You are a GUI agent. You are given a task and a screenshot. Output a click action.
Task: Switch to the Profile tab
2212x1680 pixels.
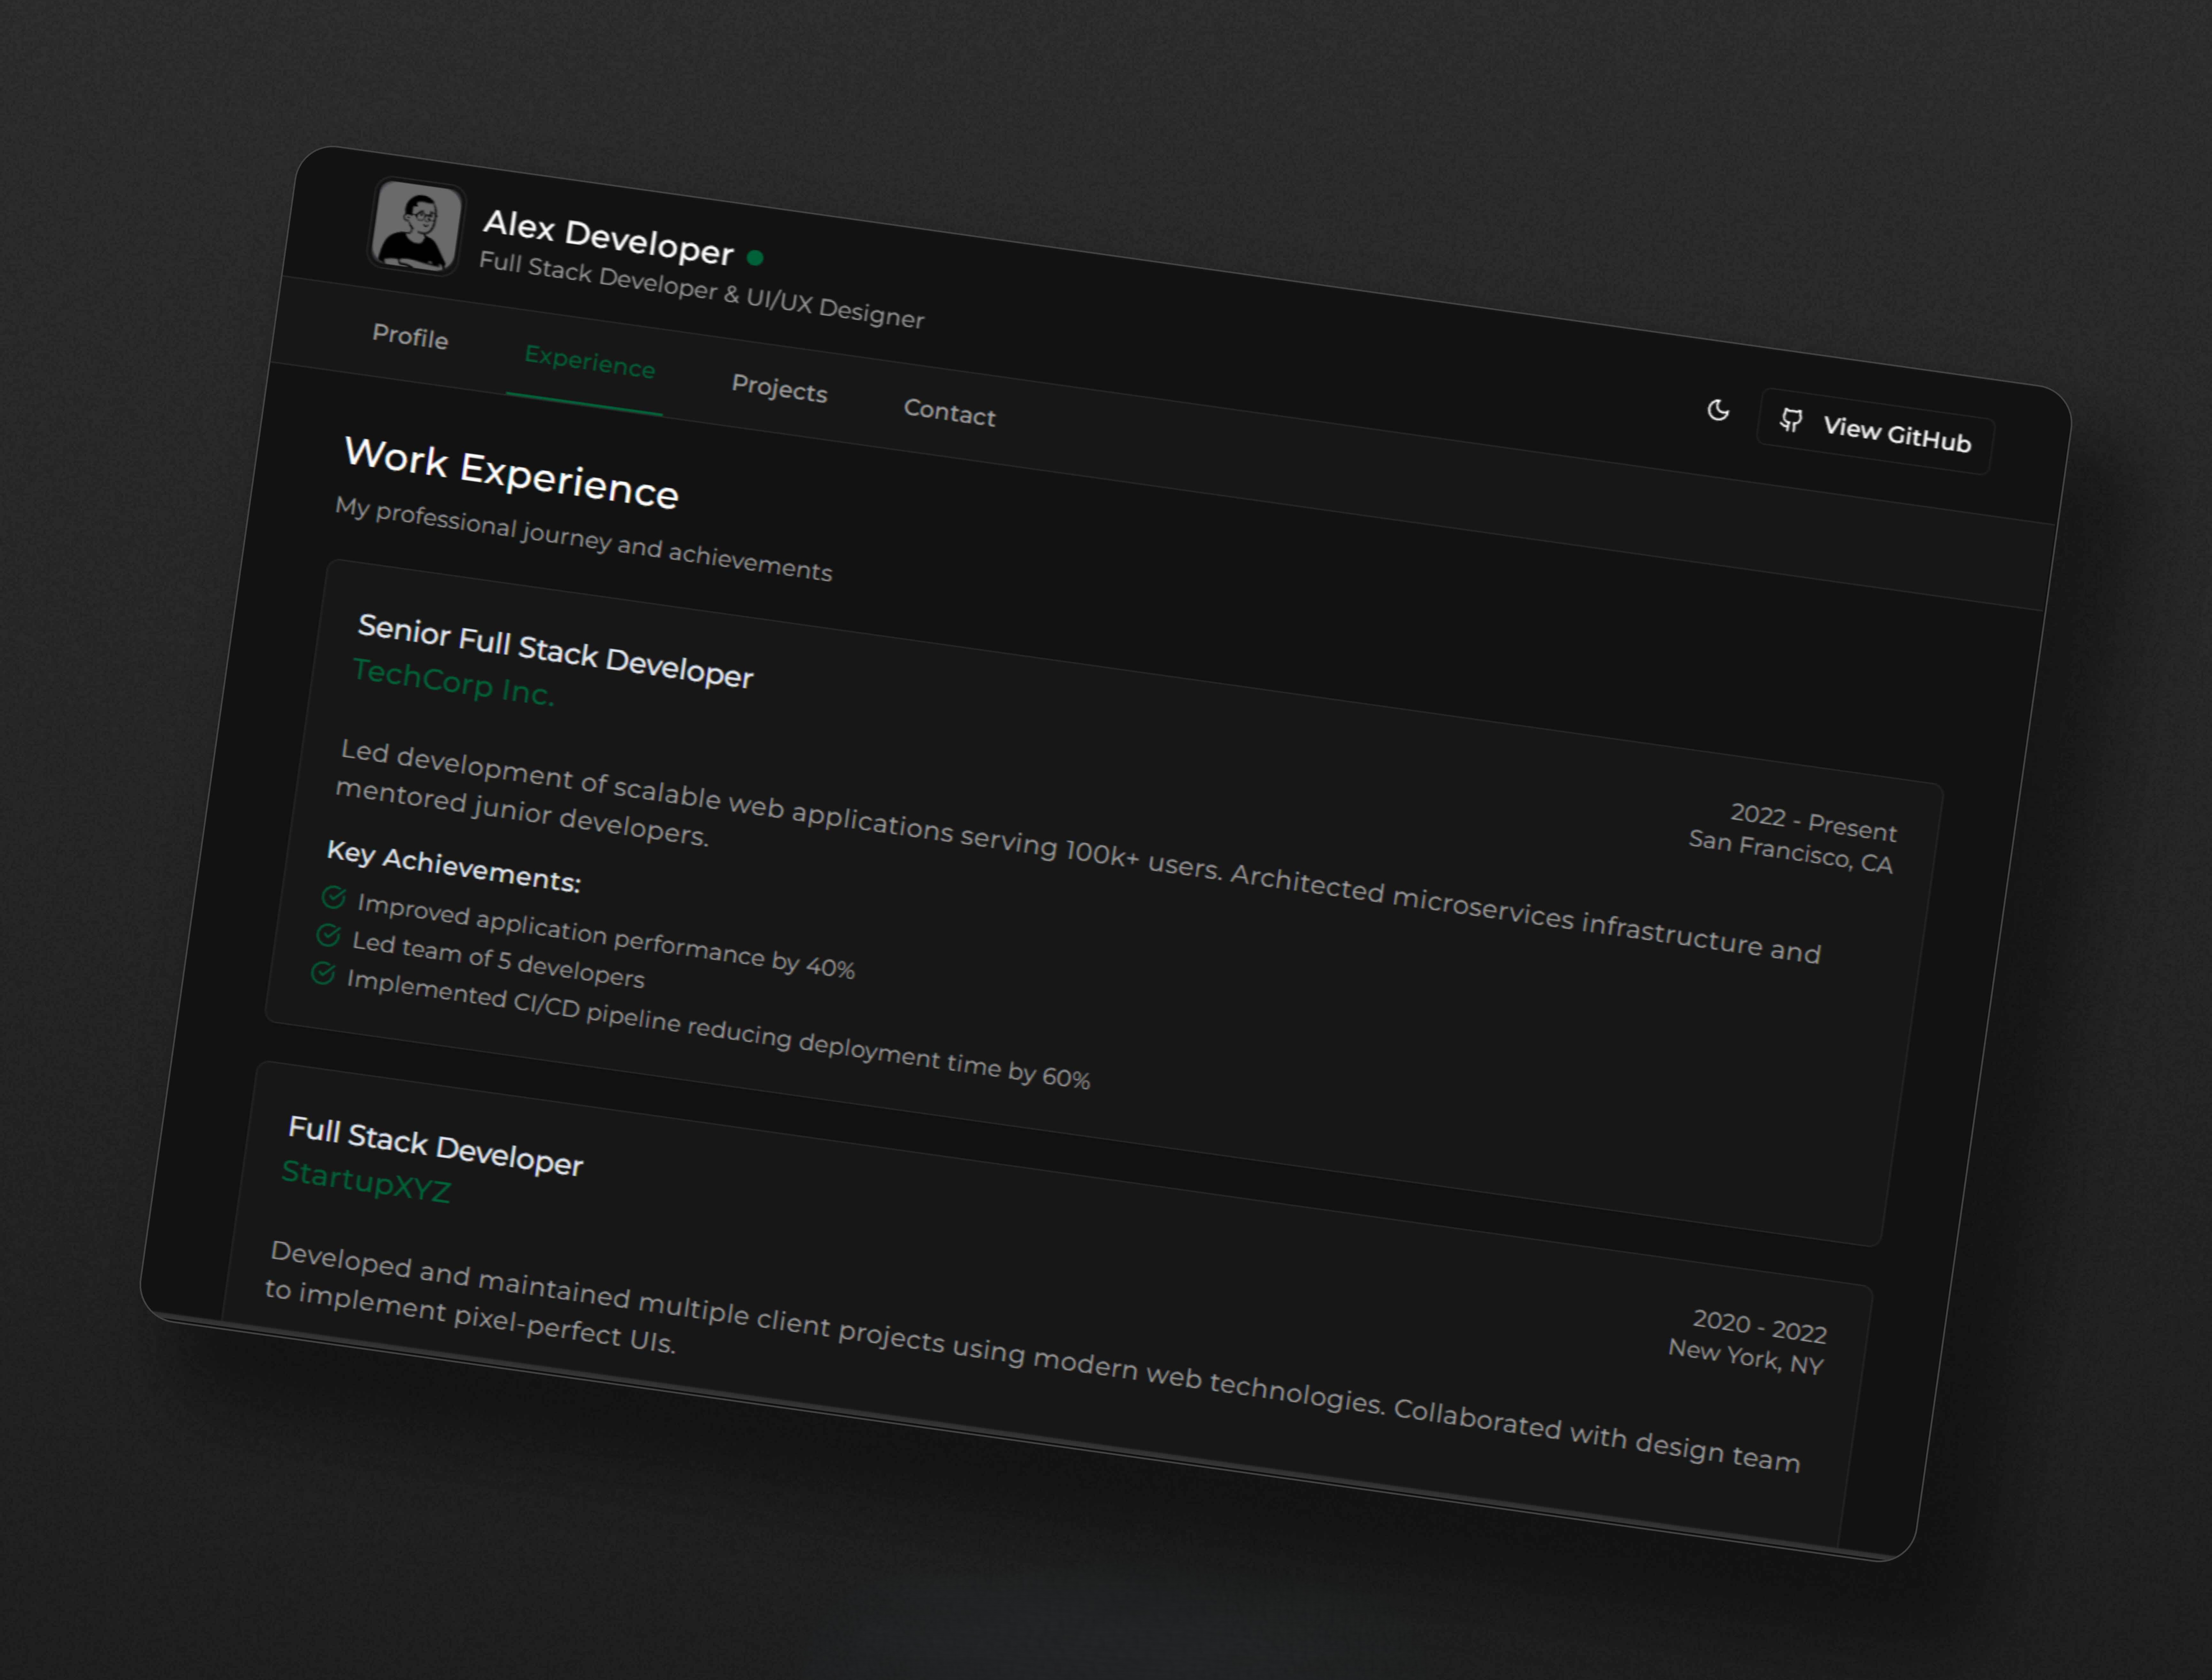pos(410,337)
